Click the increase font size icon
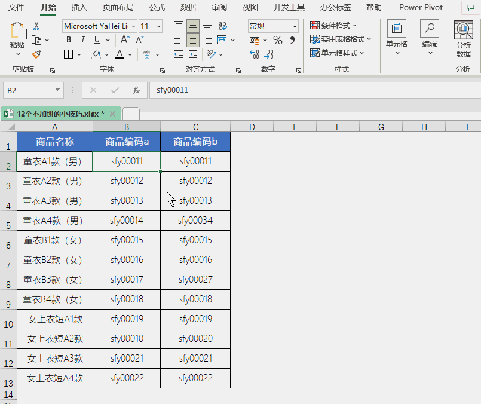Viewport: 481px width, 404px height. click(x=125, y=40)
